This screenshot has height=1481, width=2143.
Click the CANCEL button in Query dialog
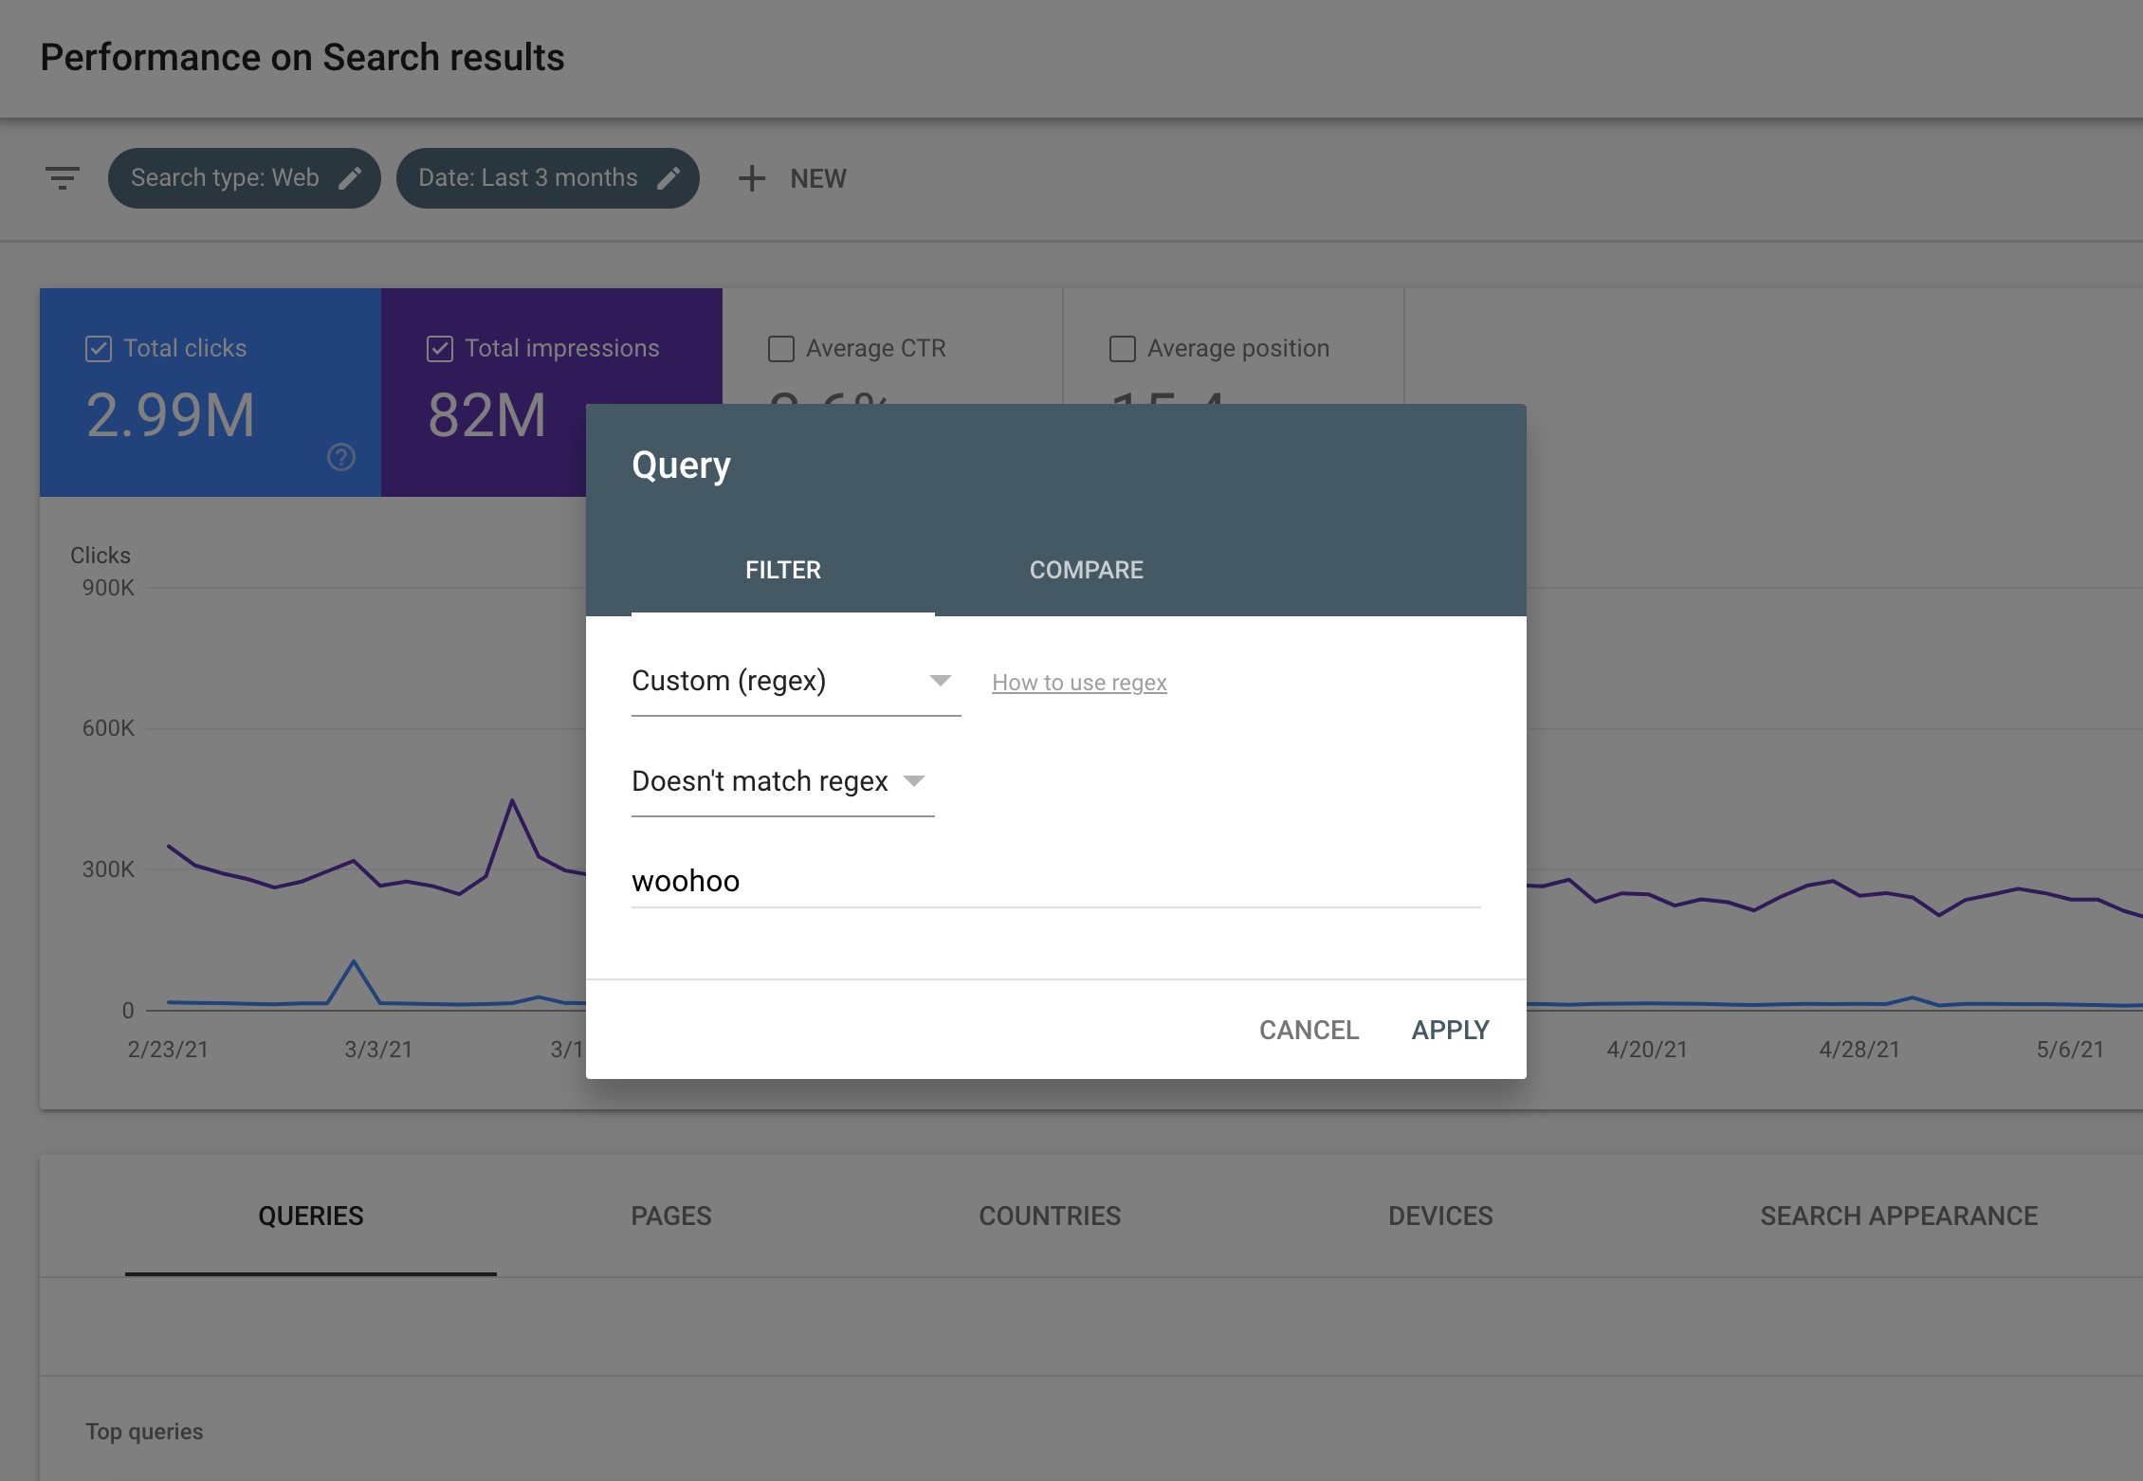tap(1310, 1029)
